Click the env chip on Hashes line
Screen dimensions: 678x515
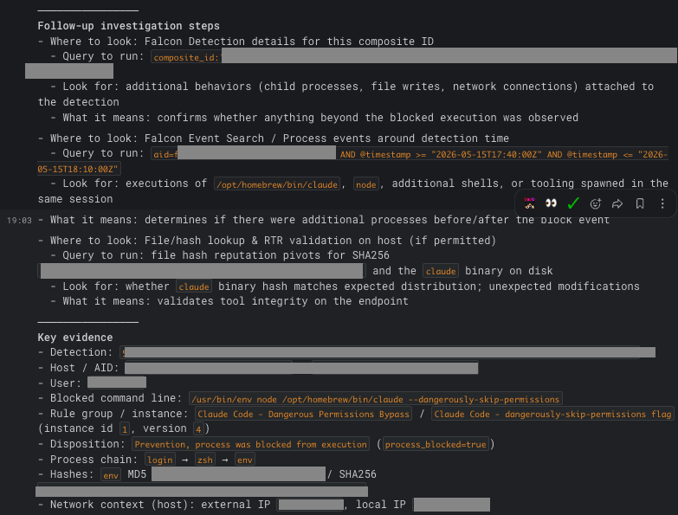pyautogui.click(x=111, y=475)
